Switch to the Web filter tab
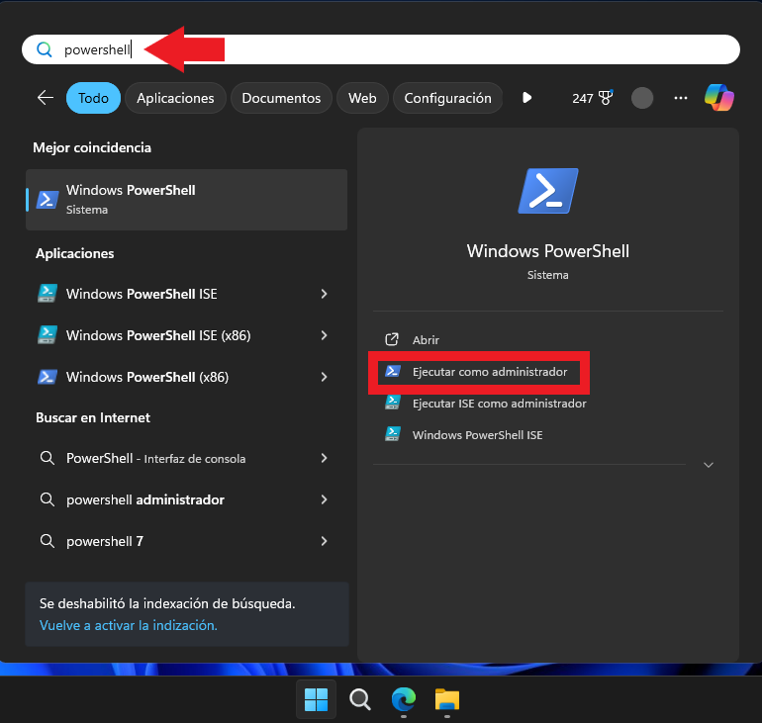Viewport: 762px width, 723px height. (362, 98)
